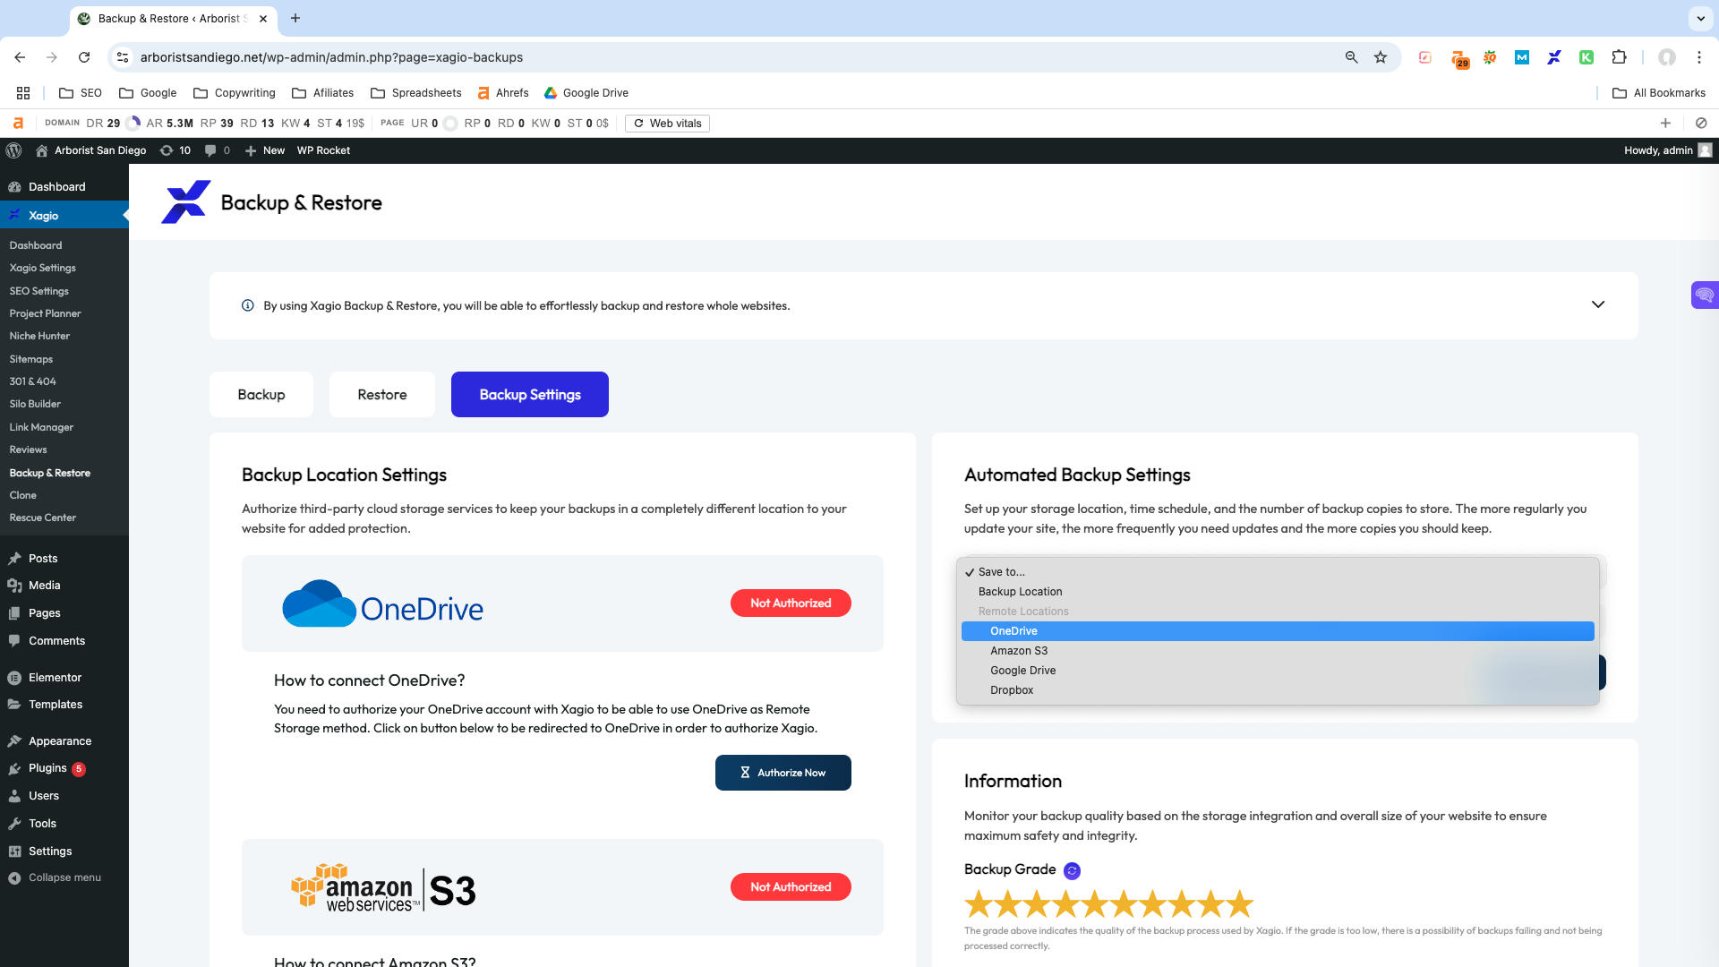
Task: Reload the current page
Action: pos(84,57)
